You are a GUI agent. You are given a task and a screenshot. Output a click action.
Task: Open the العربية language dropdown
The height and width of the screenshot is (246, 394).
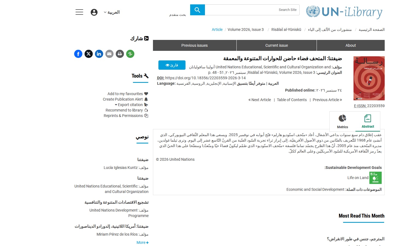(x=112, y=12)
